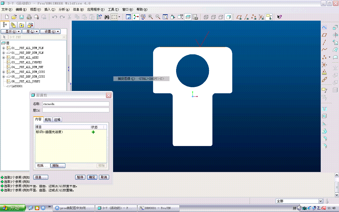This screenshot has width=339, height=212.
Task: Click the 信息 button in layer dialog
Action: coord(41,177)
